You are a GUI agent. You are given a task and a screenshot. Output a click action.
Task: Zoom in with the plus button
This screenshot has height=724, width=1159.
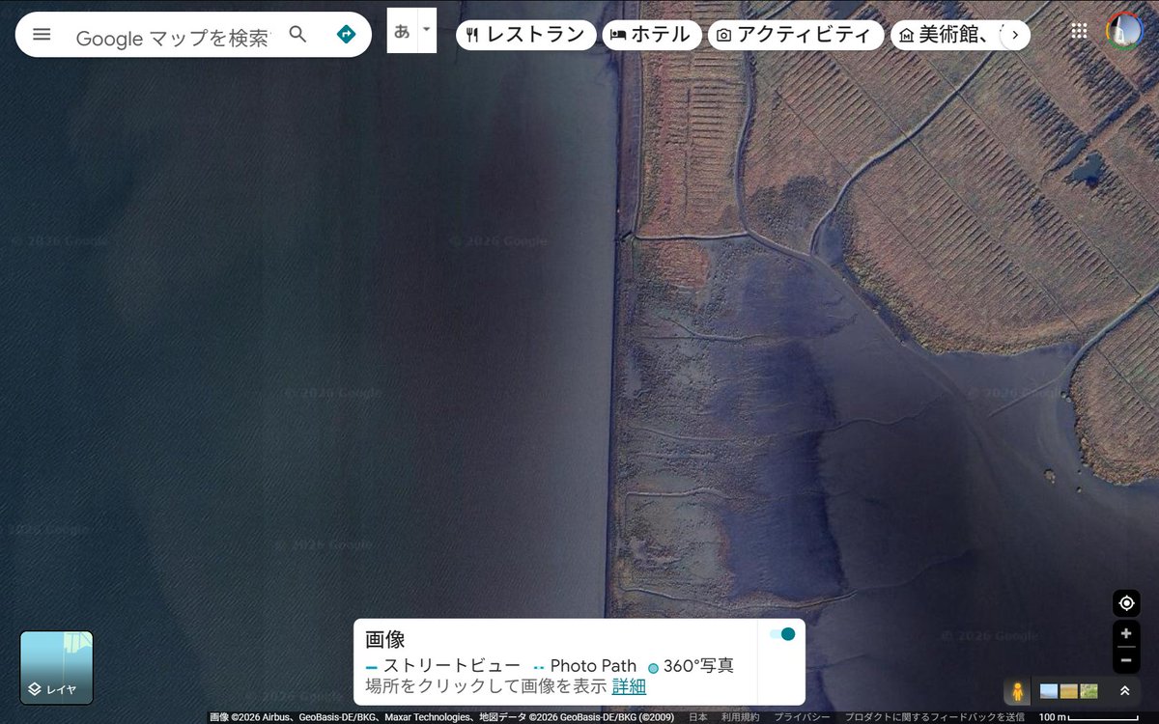click(x=1126, y=634)
